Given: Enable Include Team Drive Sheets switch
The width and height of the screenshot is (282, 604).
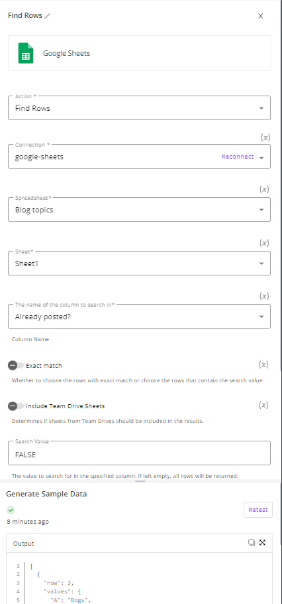Looking at the screenshot, I should click(x=16, y=406).
